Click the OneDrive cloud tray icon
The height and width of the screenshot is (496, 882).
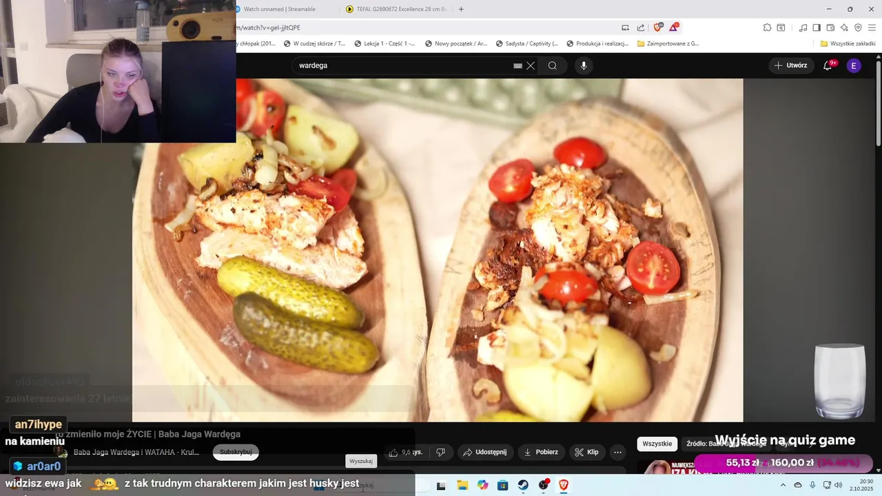(798, 486)
